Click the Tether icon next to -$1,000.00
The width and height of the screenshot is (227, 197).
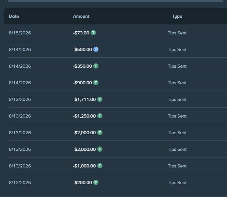click(x=100, y=166)
